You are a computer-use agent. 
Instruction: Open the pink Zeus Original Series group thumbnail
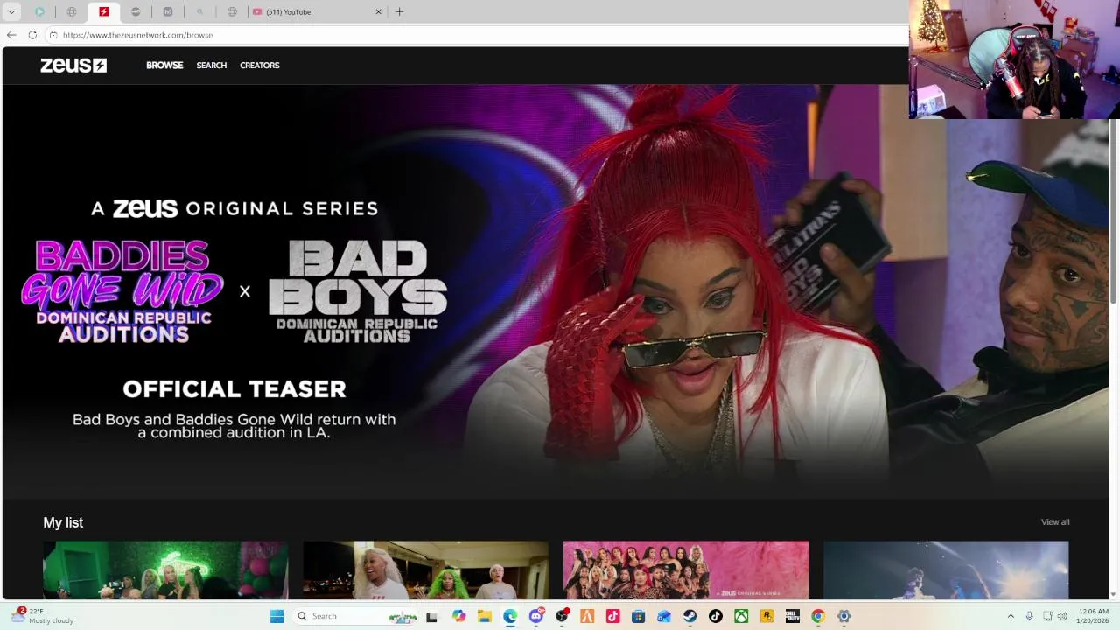[685, 570]
